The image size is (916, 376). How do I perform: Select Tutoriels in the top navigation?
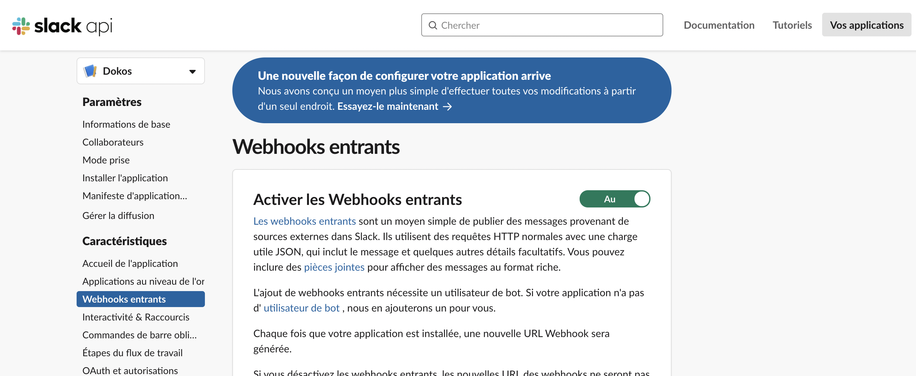tap(792, 25)
